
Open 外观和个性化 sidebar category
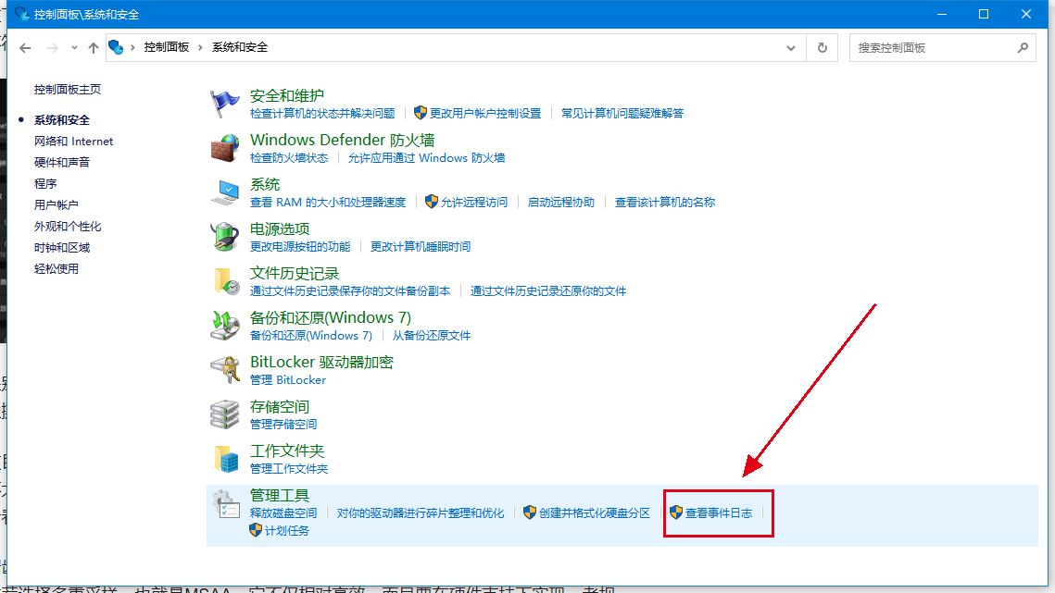click(68, 227)
